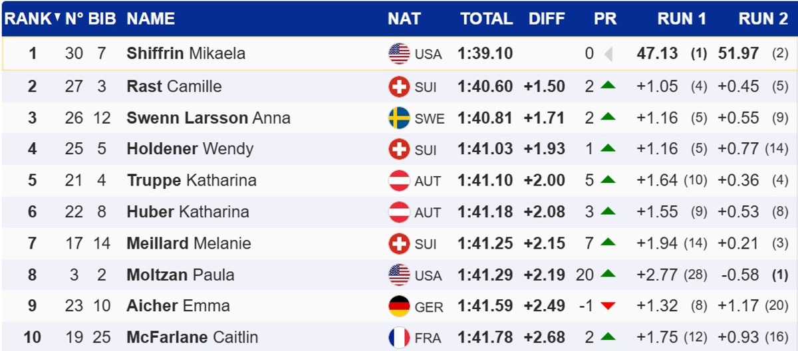Click the Swedish flag in Swenn Larsson row
This screenshot has width=798, height=351.
point(399,118)
